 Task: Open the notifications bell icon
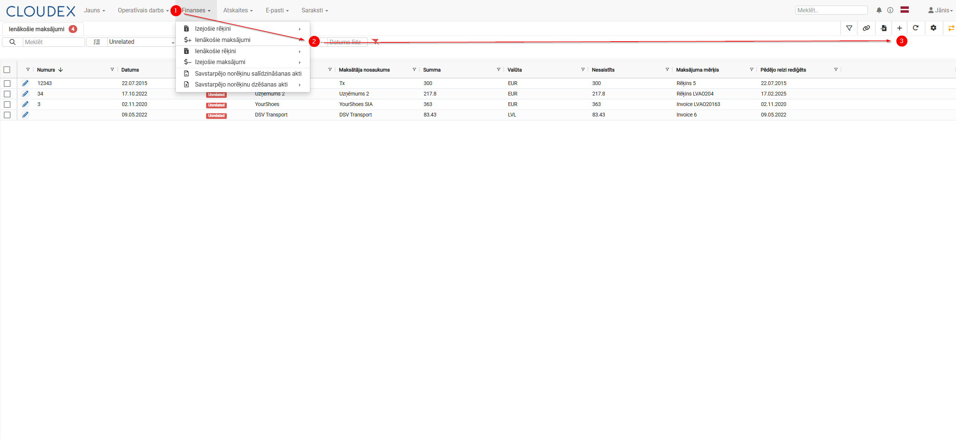pos(879,10)
